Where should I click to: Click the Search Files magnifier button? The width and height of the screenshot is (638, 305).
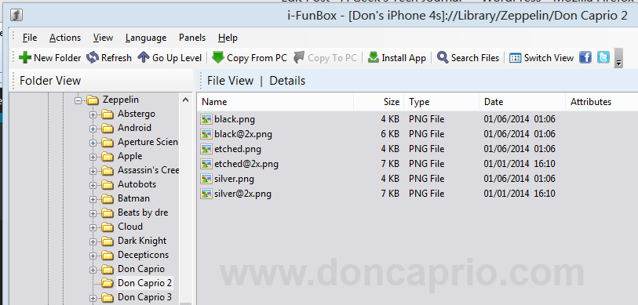coord(468,58)
